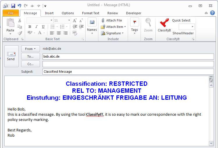Toggle Underline formatting
The image size is (218, 148).
pyautogui.click(x=43, y=27)
